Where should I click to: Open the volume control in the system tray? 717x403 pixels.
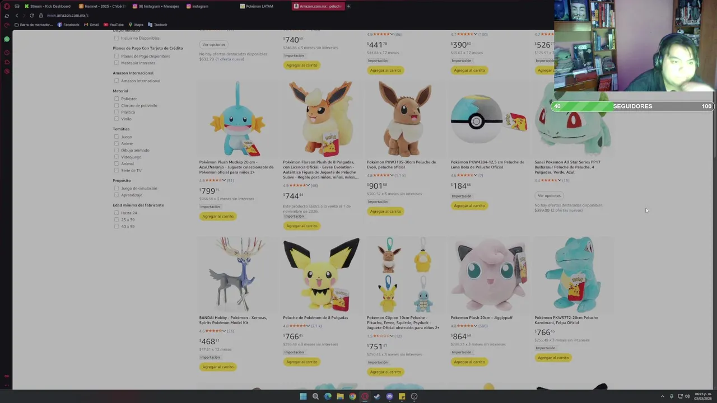(688, 396)
